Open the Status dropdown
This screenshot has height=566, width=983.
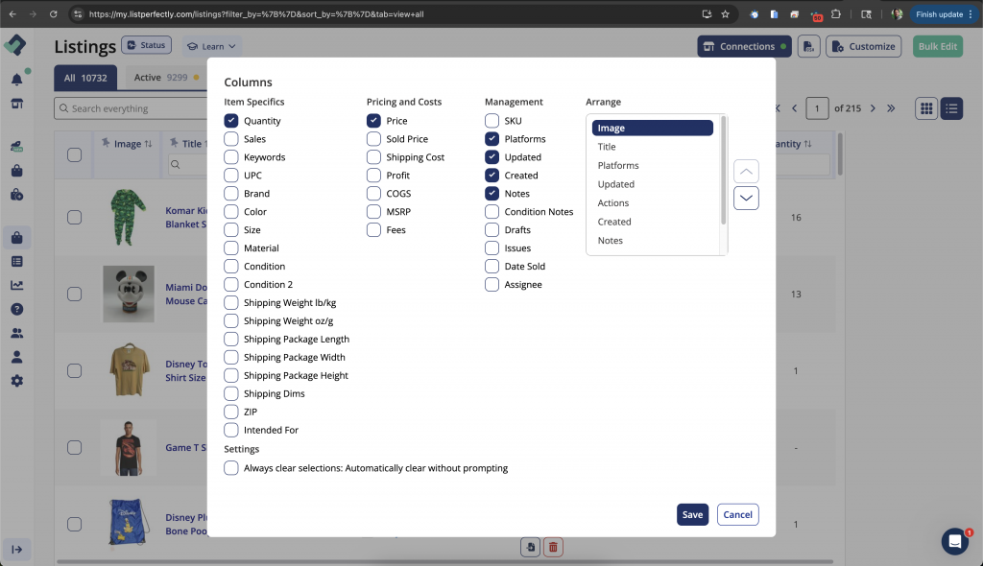pyautogui.click(x=146, y=45)
